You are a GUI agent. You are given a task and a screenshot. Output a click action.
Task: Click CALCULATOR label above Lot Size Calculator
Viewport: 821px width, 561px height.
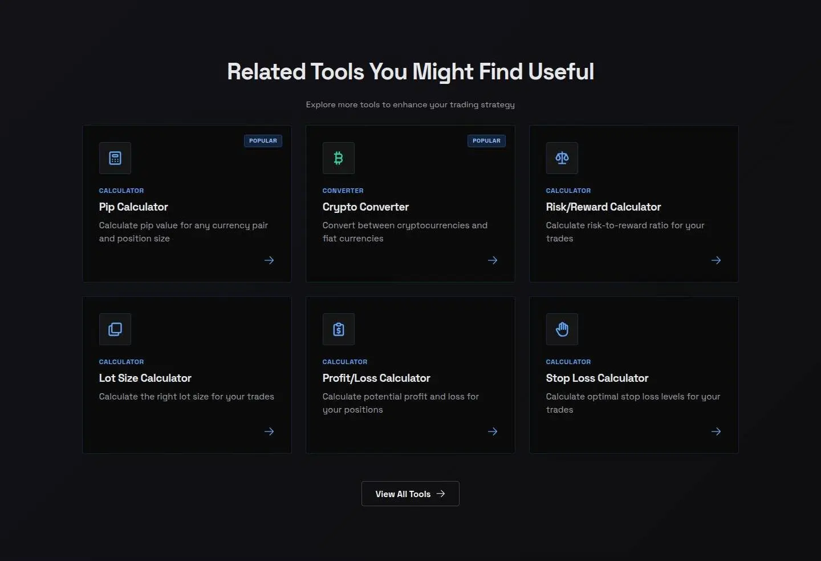(x=121, y=362)
